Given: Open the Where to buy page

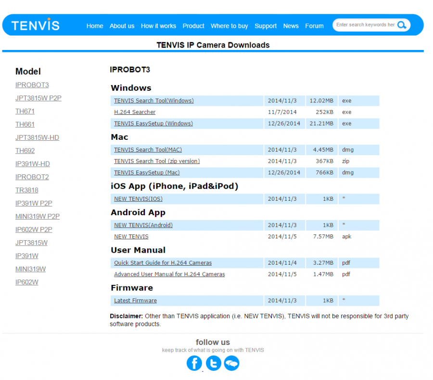Looking at the screenshot, I should pyautogui.click(x=229, y=26).
